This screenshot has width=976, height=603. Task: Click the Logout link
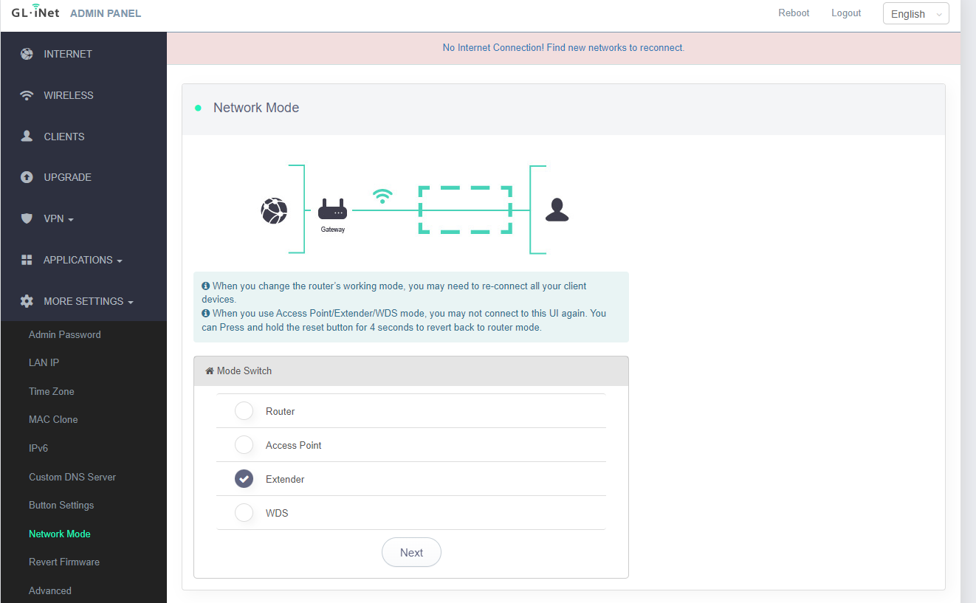click(846, 13)
